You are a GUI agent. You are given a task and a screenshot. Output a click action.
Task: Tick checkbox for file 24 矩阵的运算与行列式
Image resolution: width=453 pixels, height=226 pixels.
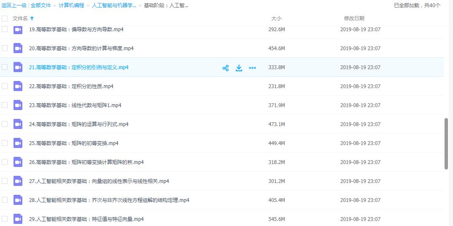(5, 124)
